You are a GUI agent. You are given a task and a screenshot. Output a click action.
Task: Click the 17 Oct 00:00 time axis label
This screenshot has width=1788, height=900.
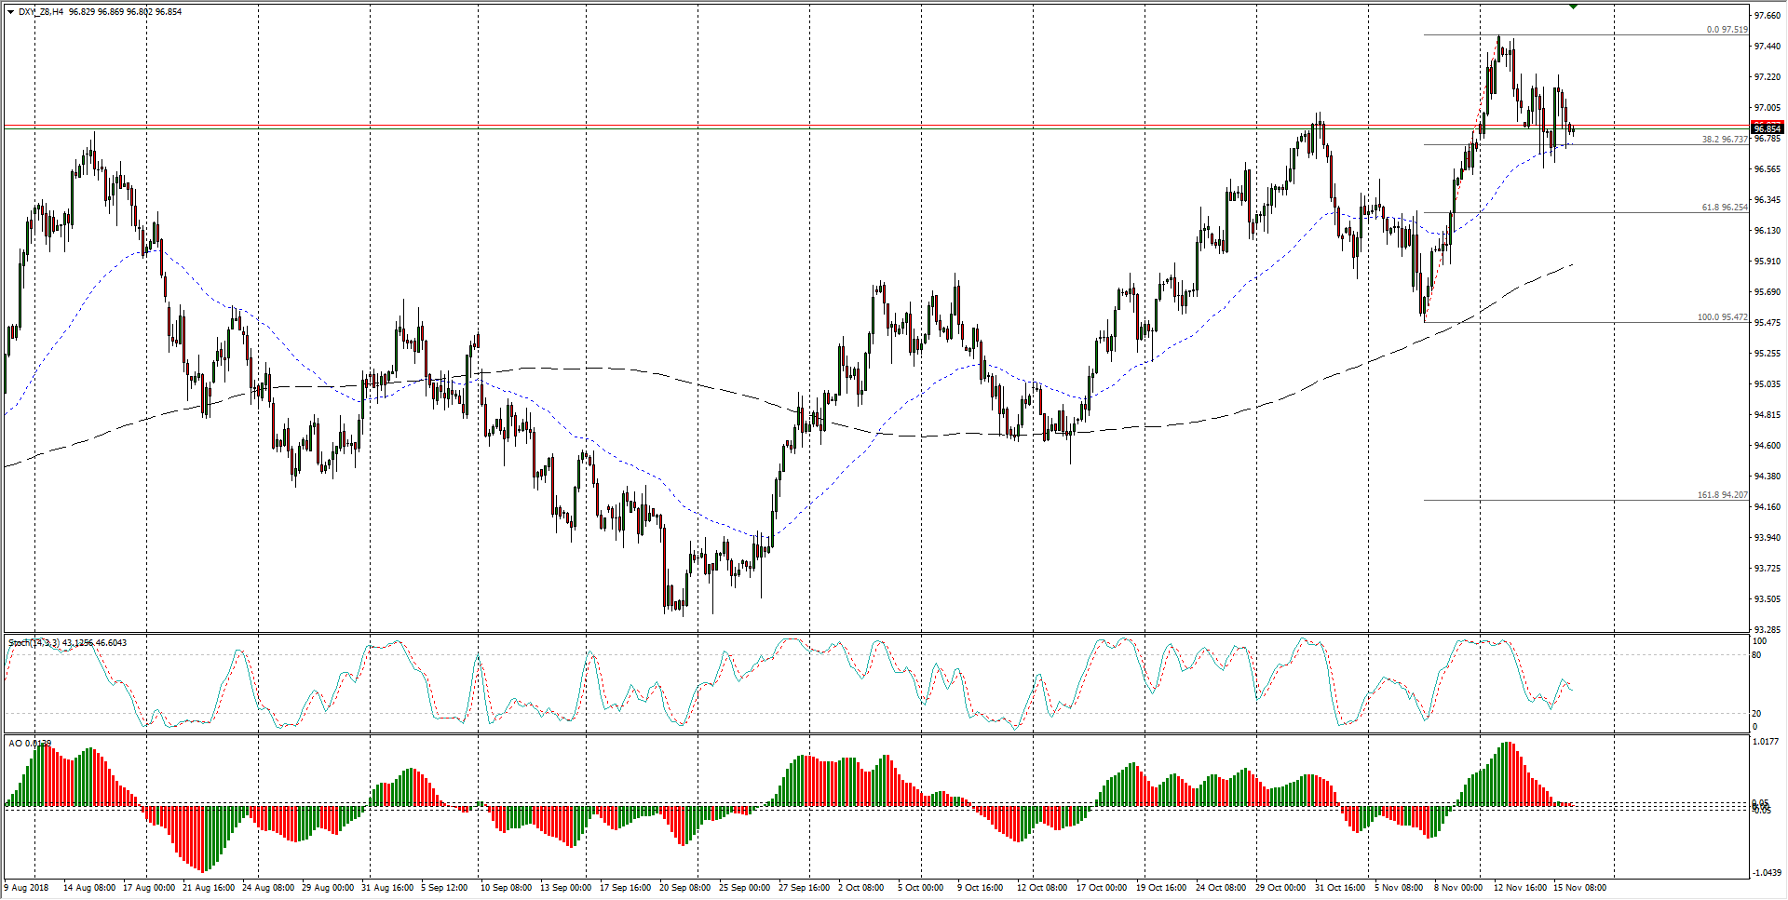(x=1102, y=888)
